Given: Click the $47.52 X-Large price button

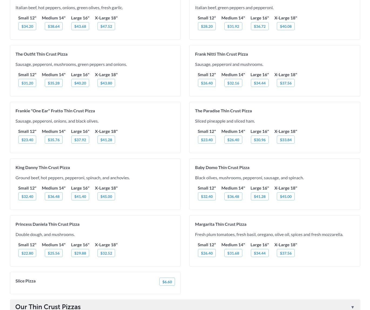Looking at the screenshot, I should pos(106,26).
